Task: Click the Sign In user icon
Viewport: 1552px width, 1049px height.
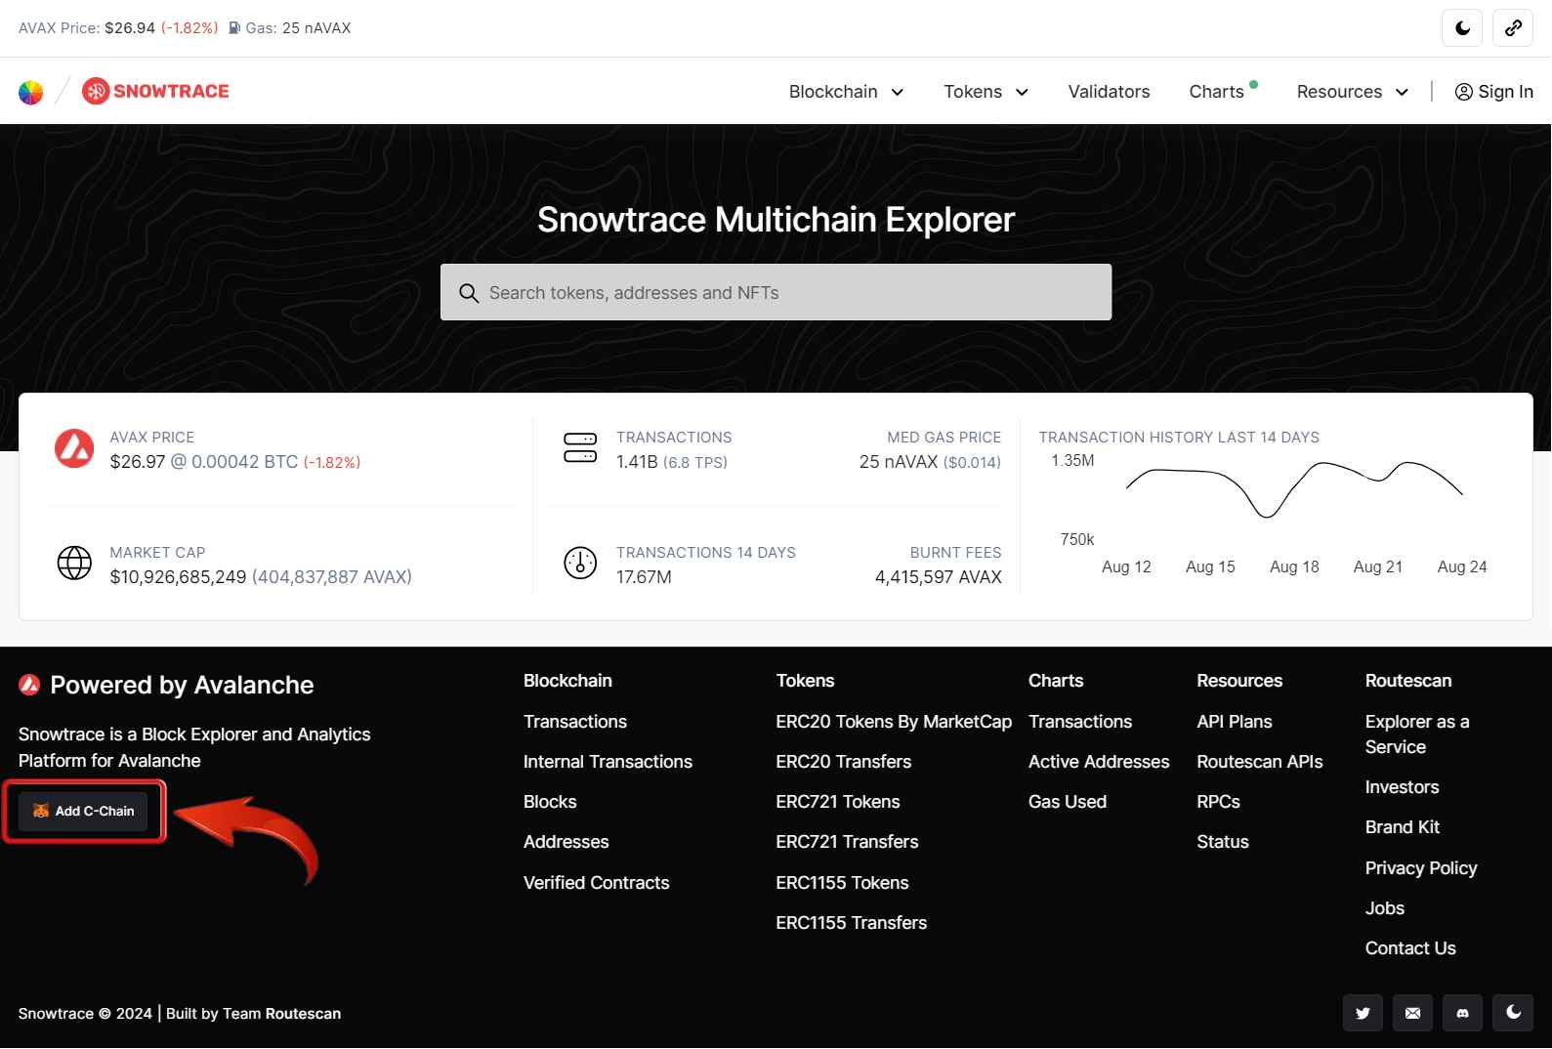Action: tap(1463, 92)
